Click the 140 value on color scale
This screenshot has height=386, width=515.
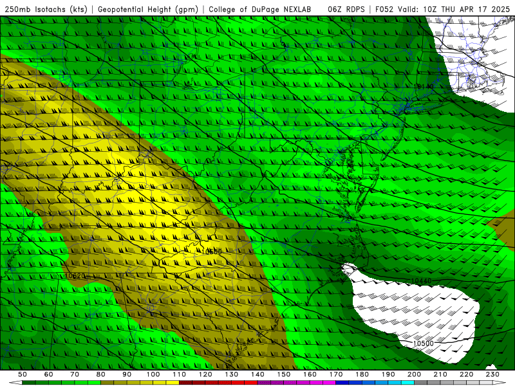(257, 374)
